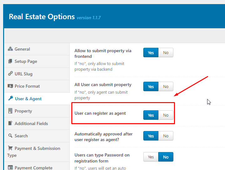Click the General house icon in sidebar
Viewport: 225px width, 170px height.
click(x=10, y=49)
